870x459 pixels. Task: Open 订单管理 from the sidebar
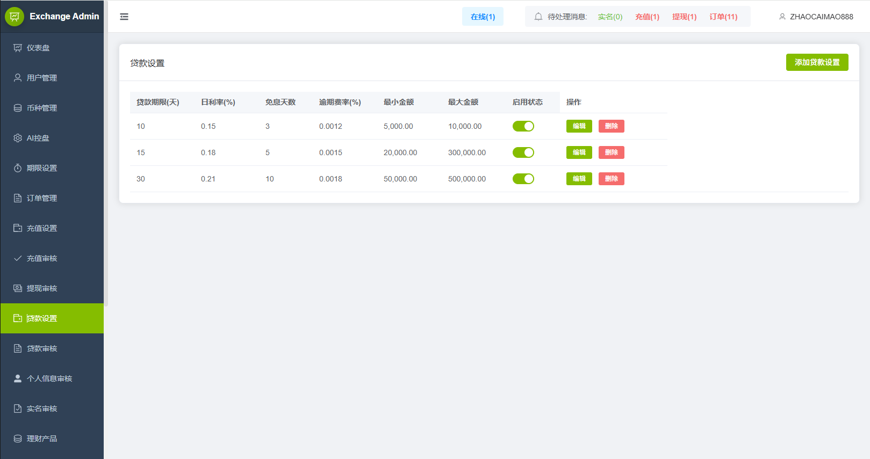[42, 198]
